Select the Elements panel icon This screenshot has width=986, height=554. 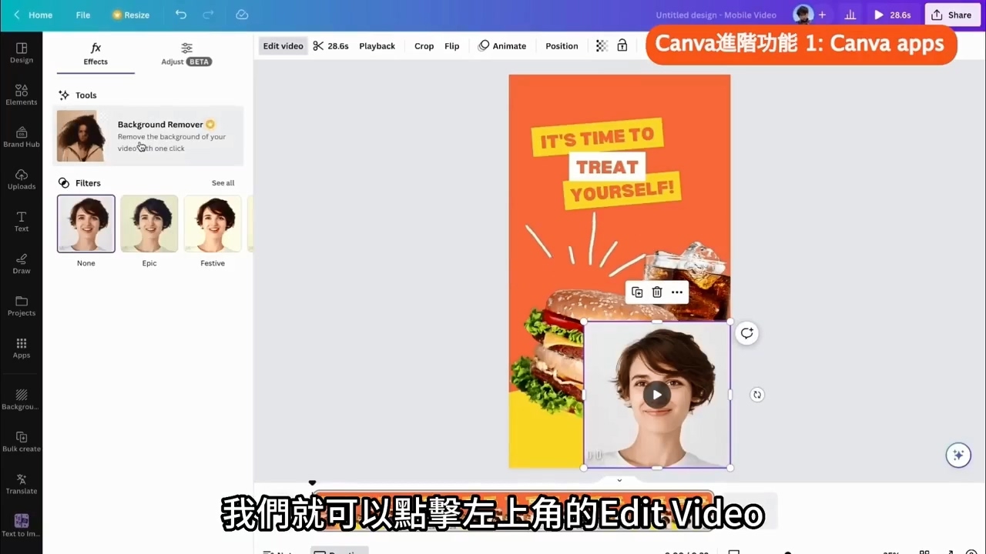tap(21, 95)
